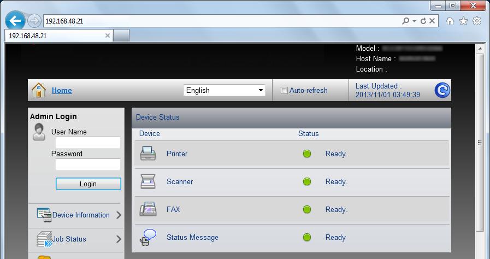Click the FAX machine icon

[148, 209]
